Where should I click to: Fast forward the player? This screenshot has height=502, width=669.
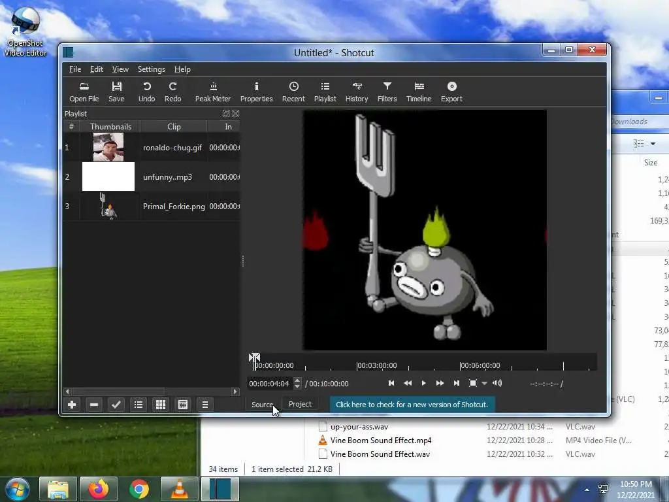(x=440, y=383)
